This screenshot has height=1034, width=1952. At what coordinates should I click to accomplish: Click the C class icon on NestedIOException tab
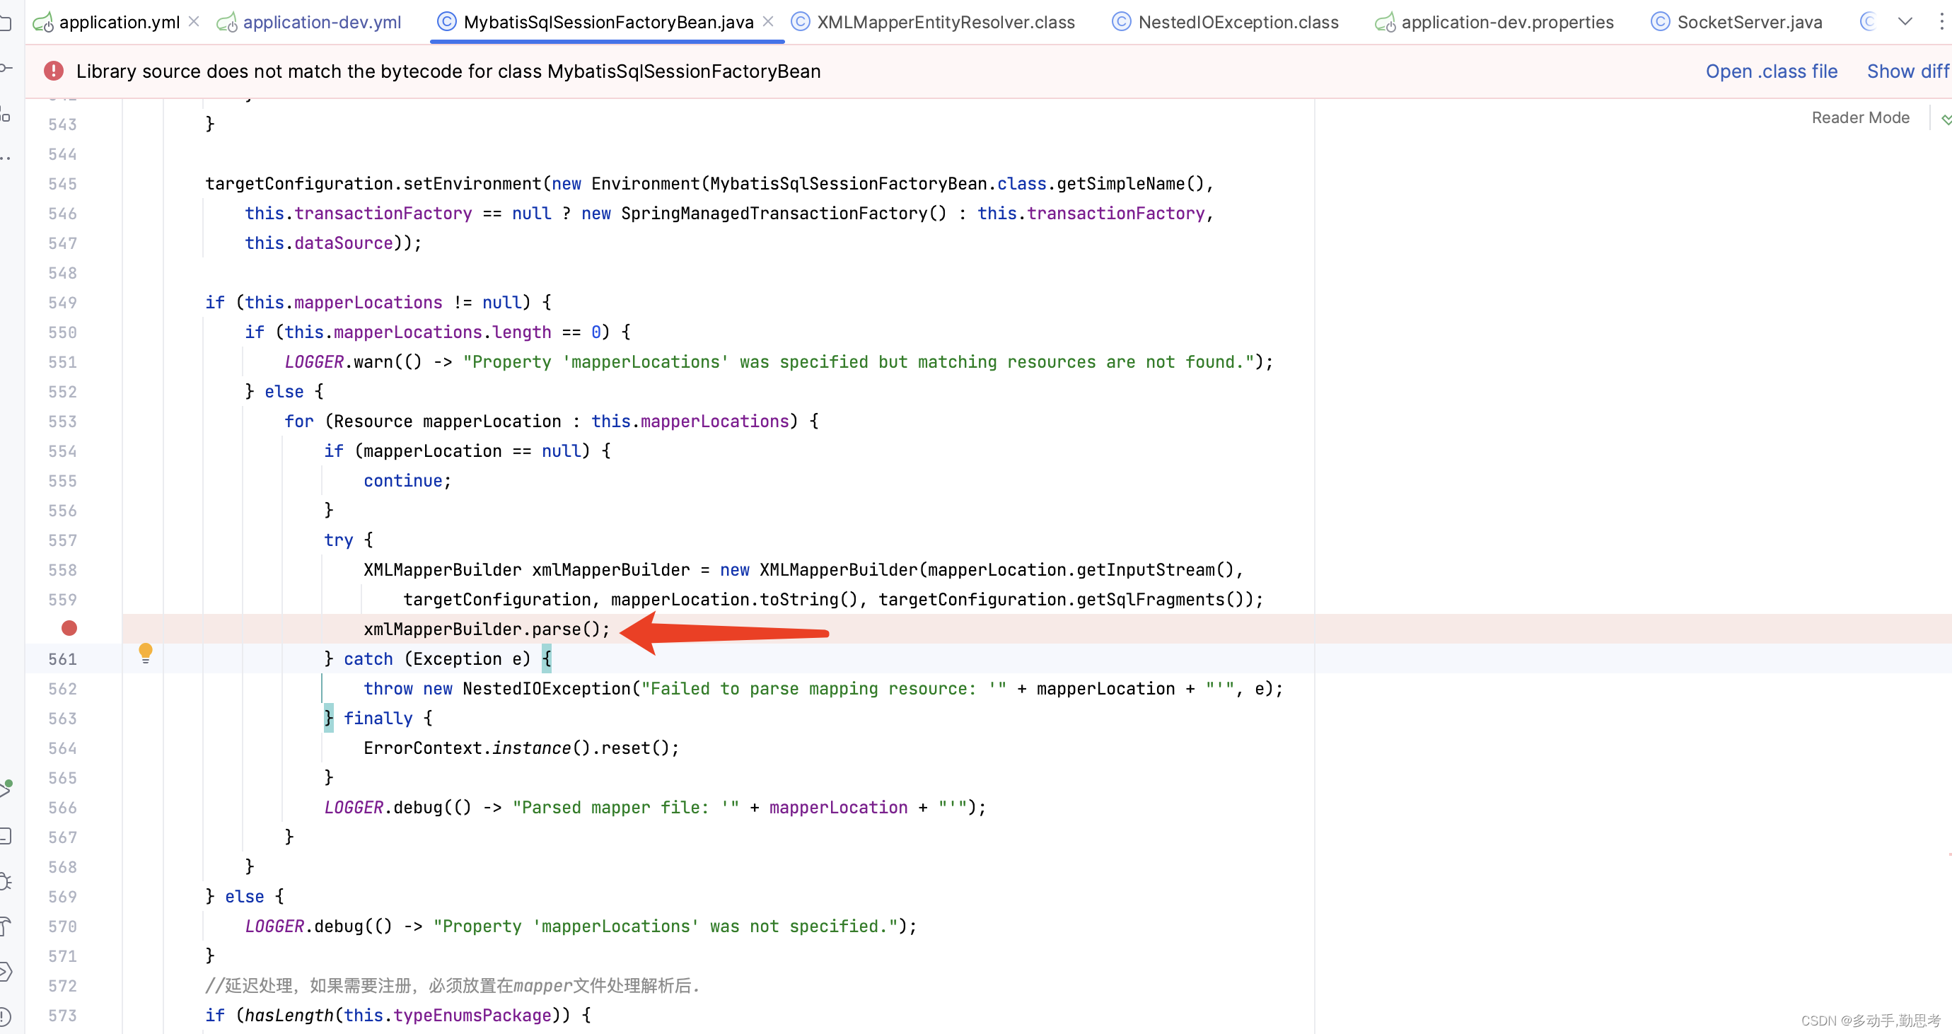pyautogui.click(x=1121, y=22)
